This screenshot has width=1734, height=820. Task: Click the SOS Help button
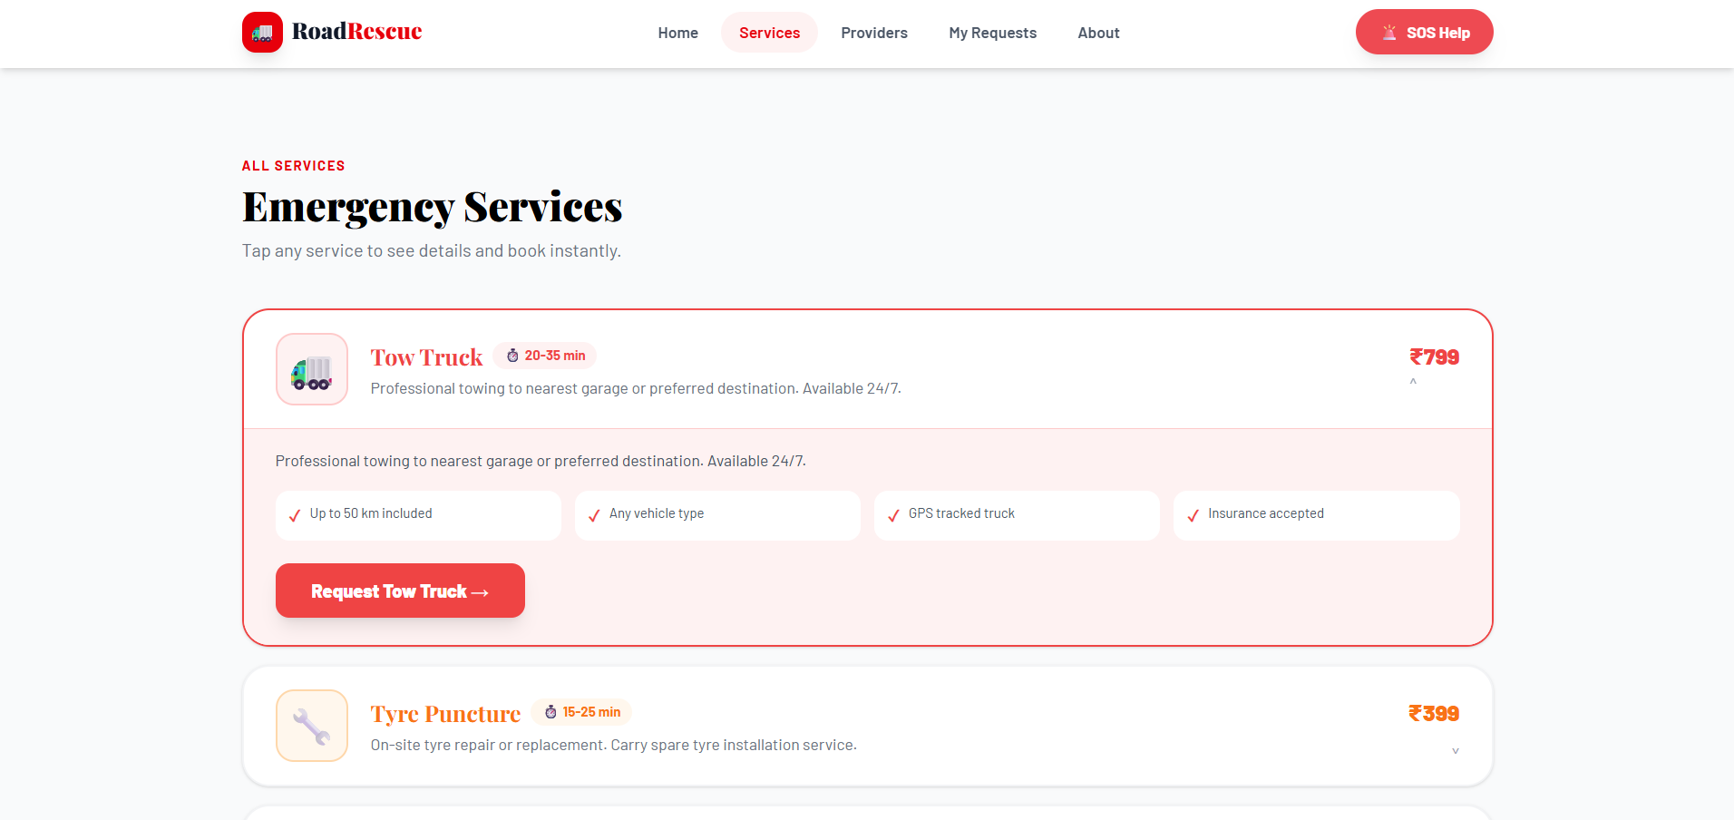[1424, 33]
